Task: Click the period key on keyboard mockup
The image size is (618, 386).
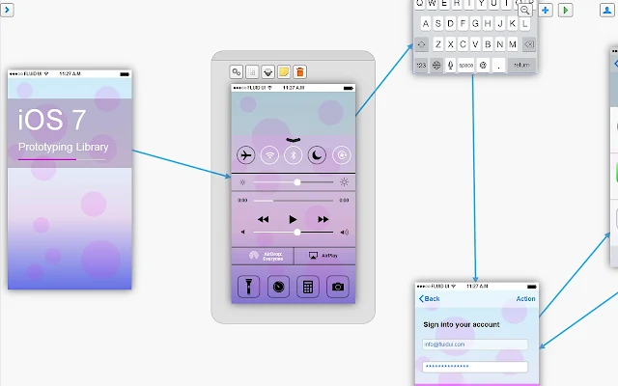Action: (x=498, y=65)
